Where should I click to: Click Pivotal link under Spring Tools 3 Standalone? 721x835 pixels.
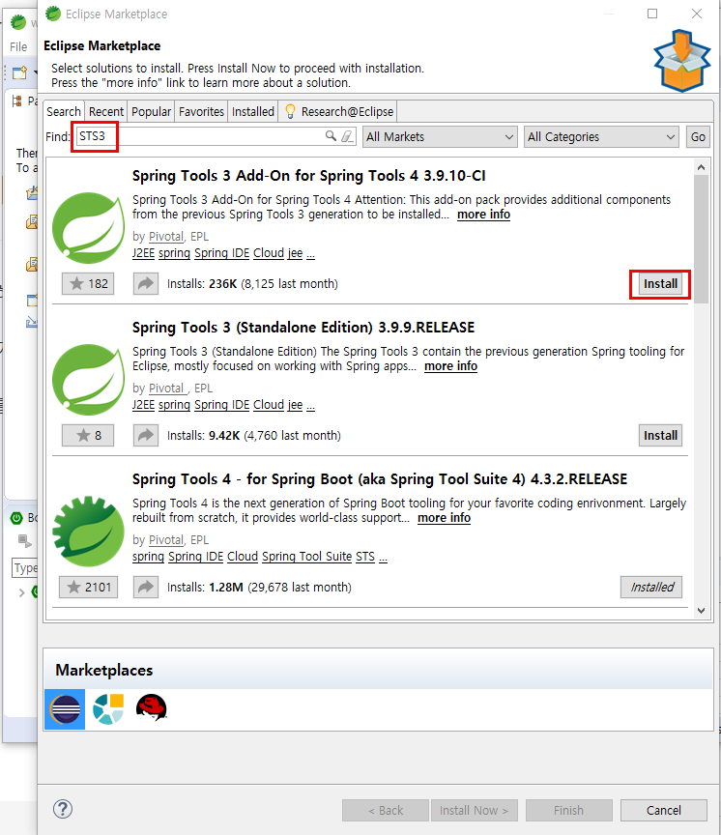(x=166, y=389)
